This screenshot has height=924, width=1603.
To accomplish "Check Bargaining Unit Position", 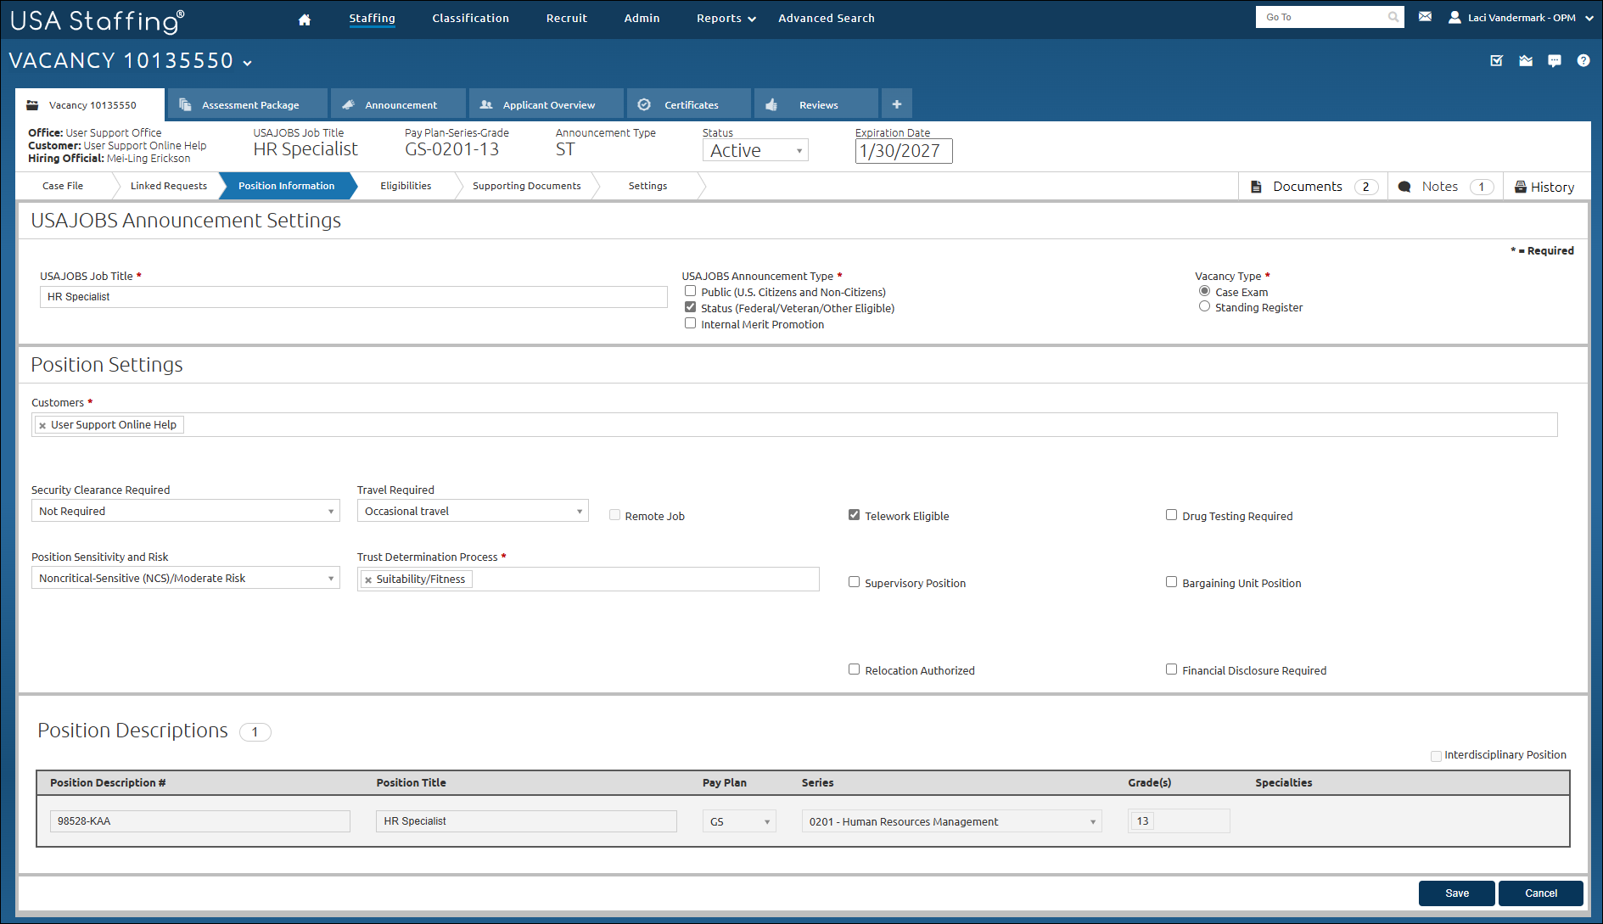I will pos(1172,582).
